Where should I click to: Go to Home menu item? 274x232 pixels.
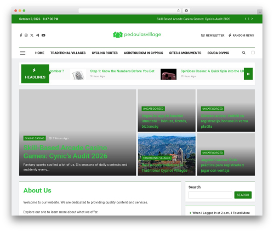point(39,53)
